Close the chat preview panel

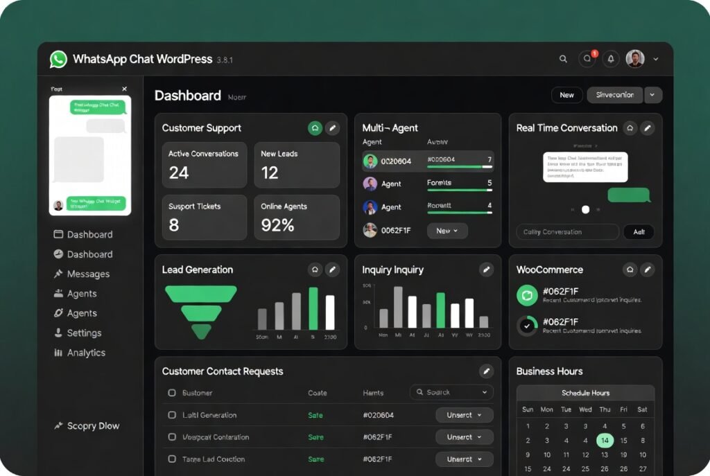tap(125, 89)
